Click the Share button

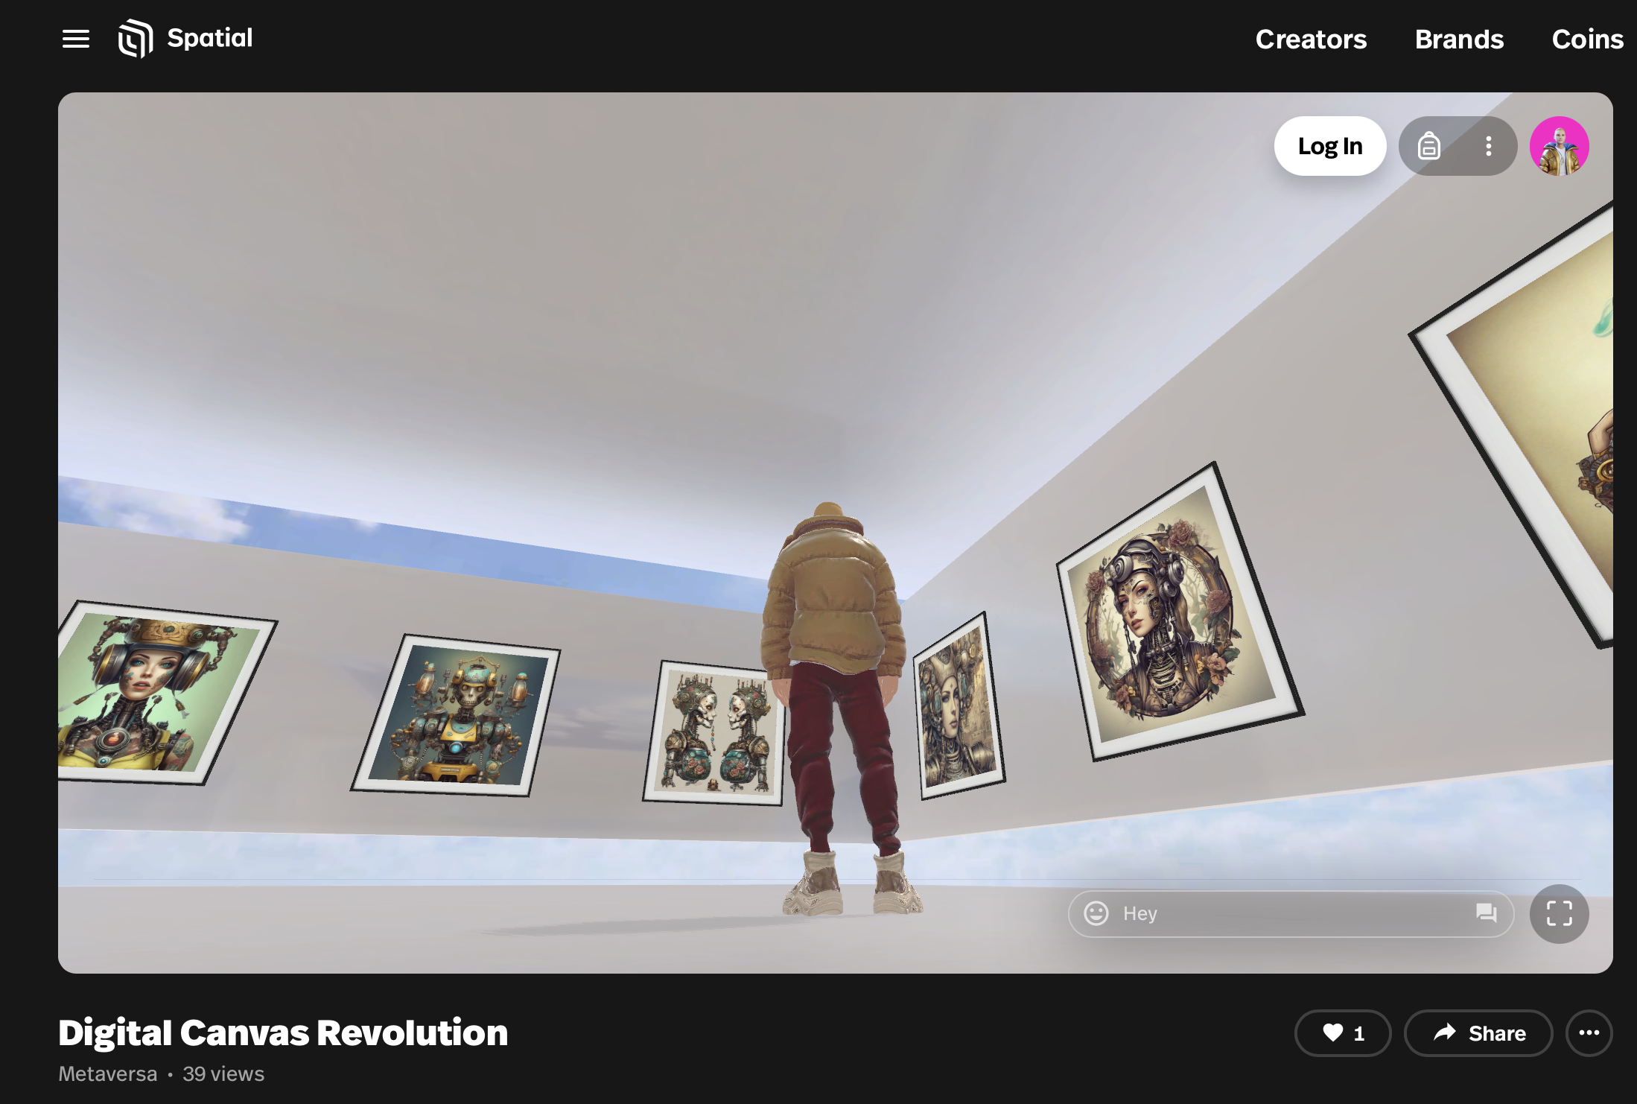(1478, 1033)
